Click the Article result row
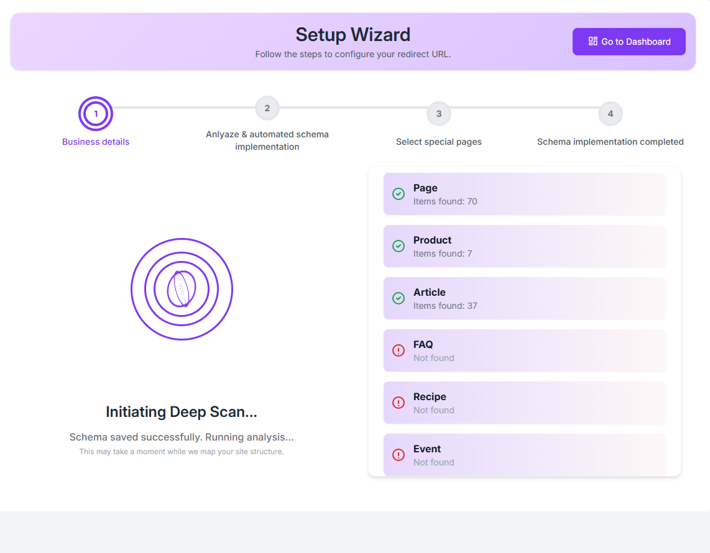 tap(524, 298)
